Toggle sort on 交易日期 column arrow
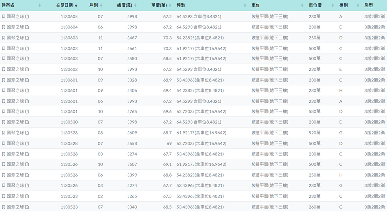This screenshot has height=212, width=387. (76, 6)
